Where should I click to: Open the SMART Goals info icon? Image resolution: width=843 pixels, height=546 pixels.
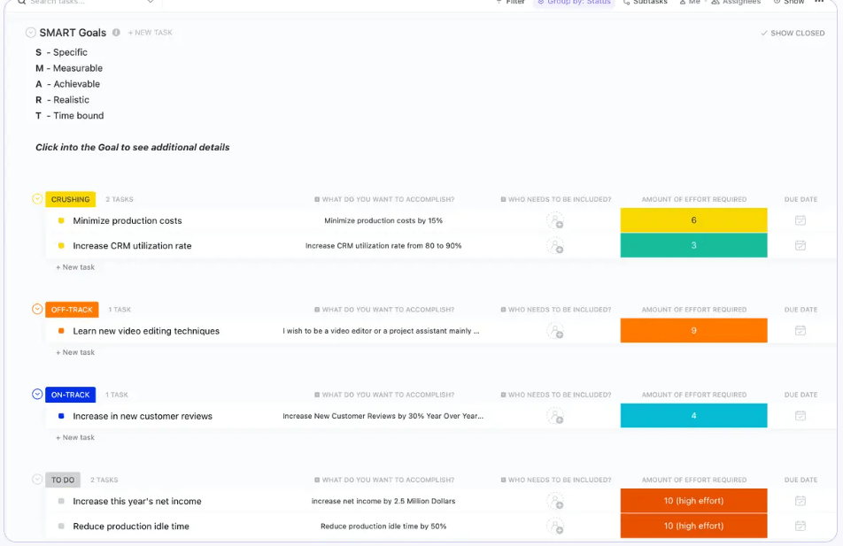click(116, 32)
